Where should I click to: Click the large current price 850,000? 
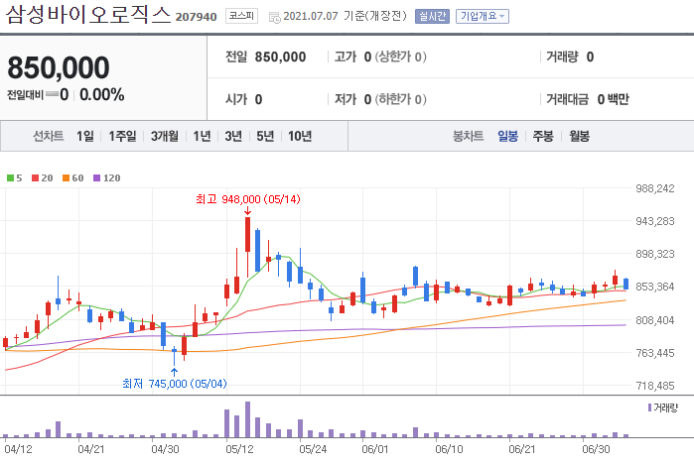(x=58, y=67)
